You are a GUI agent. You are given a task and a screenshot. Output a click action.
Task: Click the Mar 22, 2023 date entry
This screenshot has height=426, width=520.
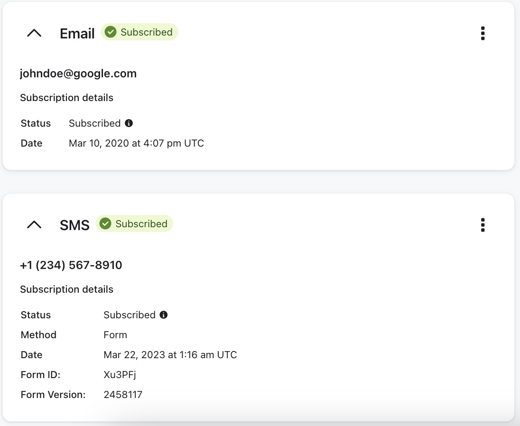(x=170, y=354)
